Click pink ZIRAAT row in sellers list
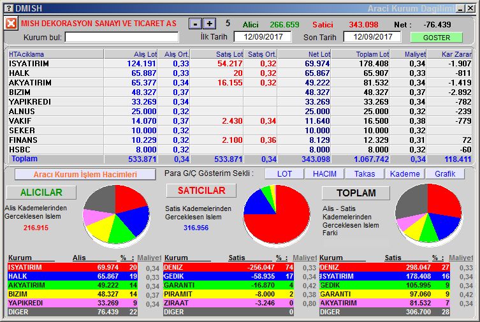The height and width of the screenshot is (322, 480). [229, 303]
